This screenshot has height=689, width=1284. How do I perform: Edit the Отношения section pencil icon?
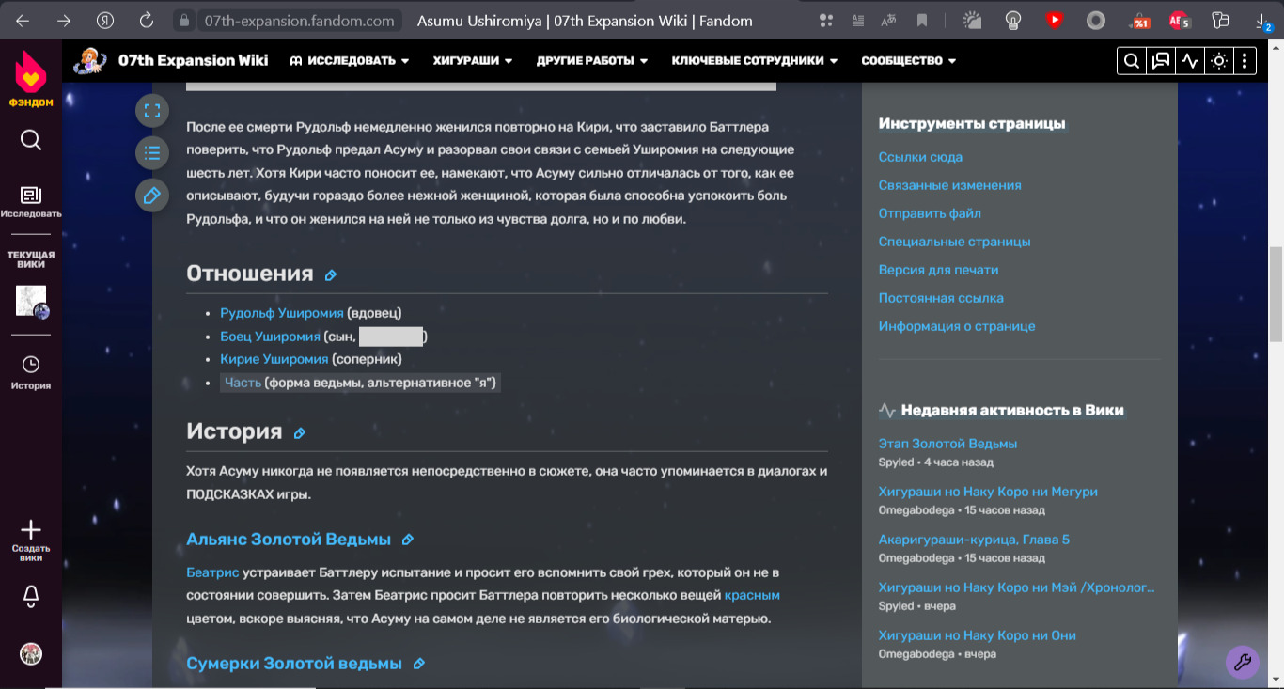[x=330, y=275]
